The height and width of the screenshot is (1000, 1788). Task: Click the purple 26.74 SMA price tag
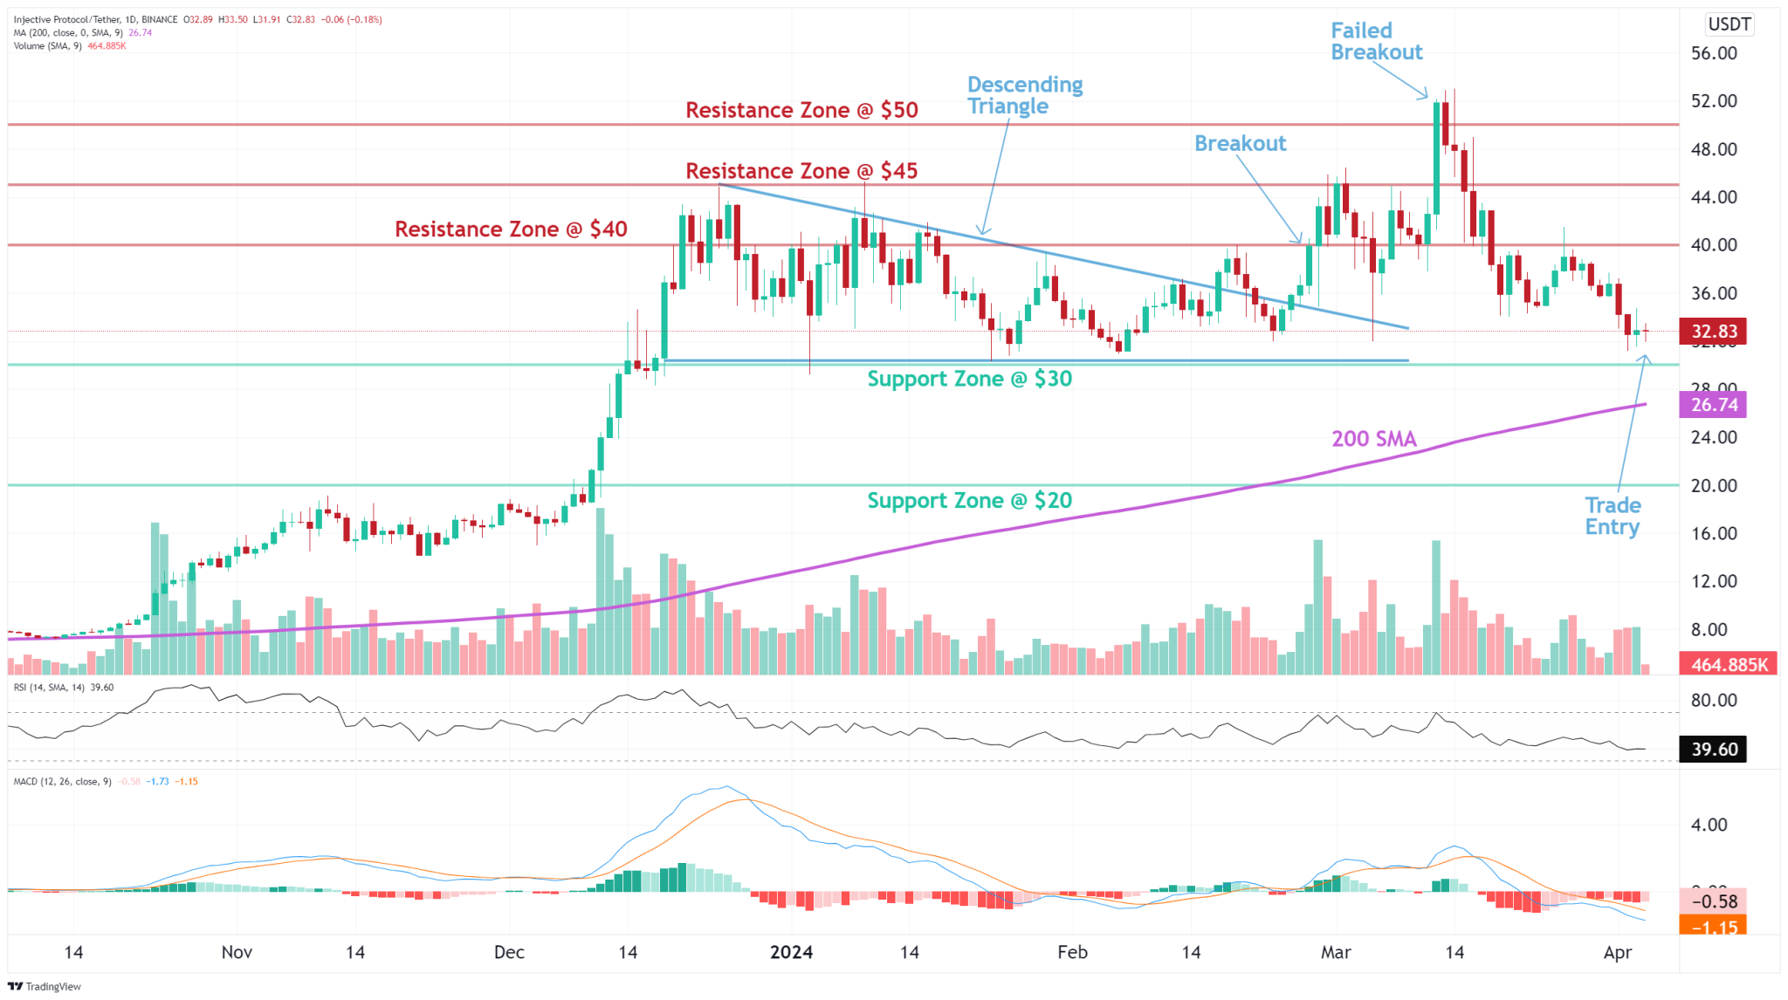pos(1713,405)
